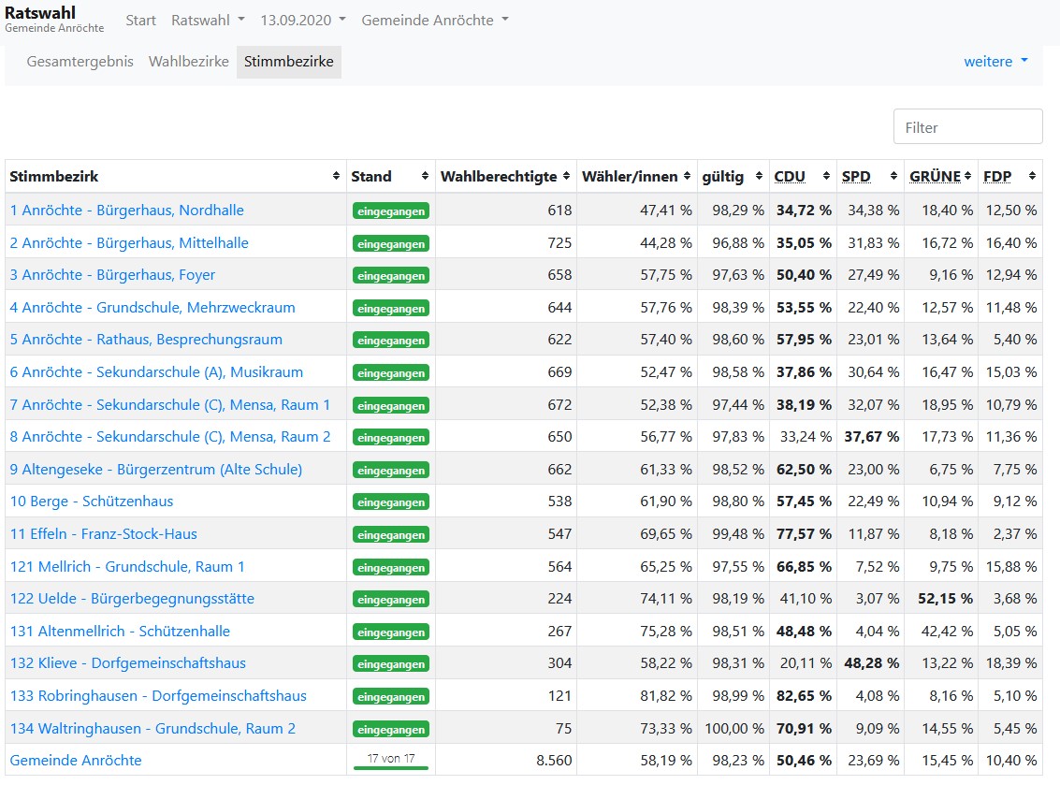Select SPD value 48,28 % for Klieve
The image size is (1060, 785).
(x=871, y=663)
